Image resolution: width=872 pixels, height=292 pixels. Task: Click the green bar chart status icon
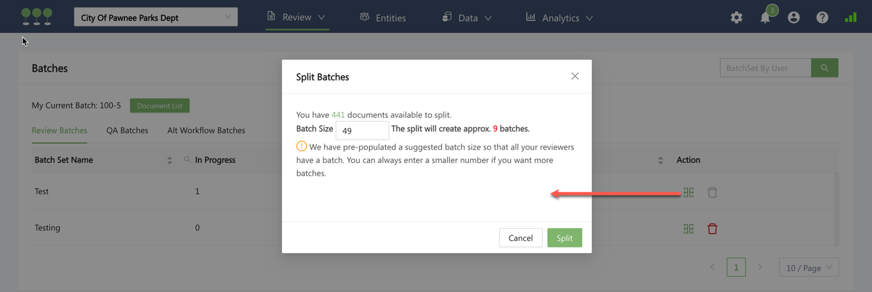click(x=851, y=18)
